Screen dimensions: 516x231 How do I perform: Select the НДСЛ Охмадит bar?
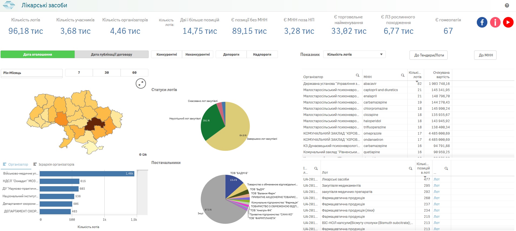(x=59, y=181)
